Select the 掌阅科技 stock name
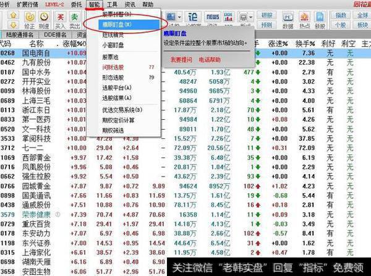Screen dimensions: 371x276 pyautogui.click(x=36, y=138)
